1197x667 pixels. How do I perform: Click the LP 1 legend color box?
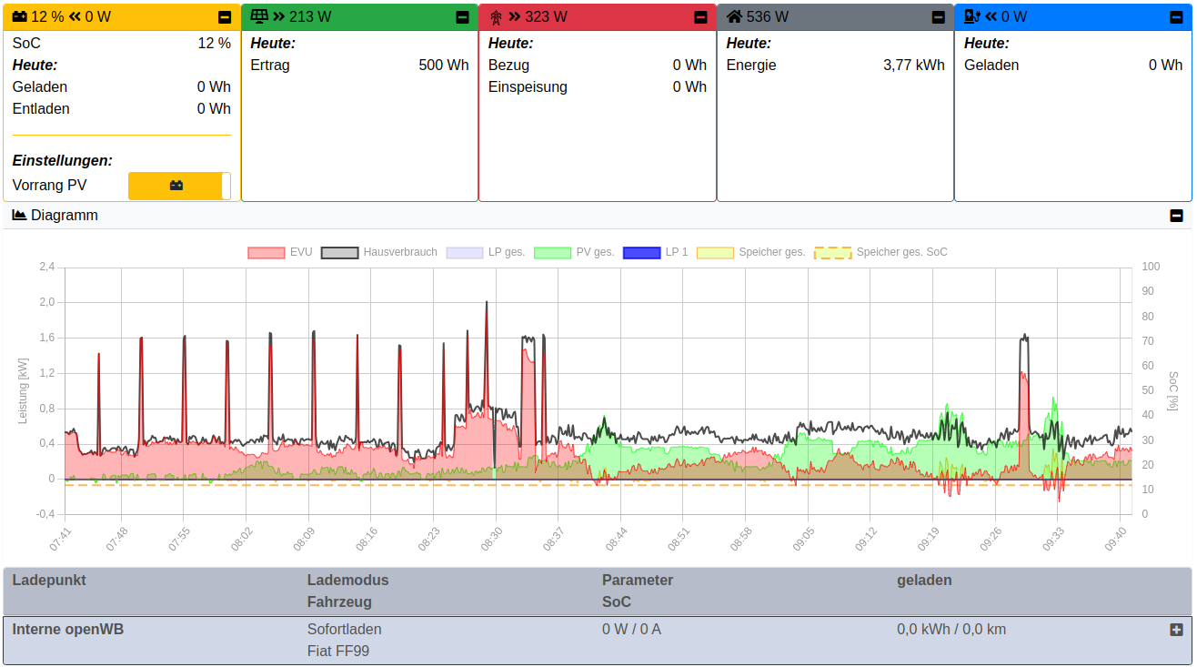641,252
